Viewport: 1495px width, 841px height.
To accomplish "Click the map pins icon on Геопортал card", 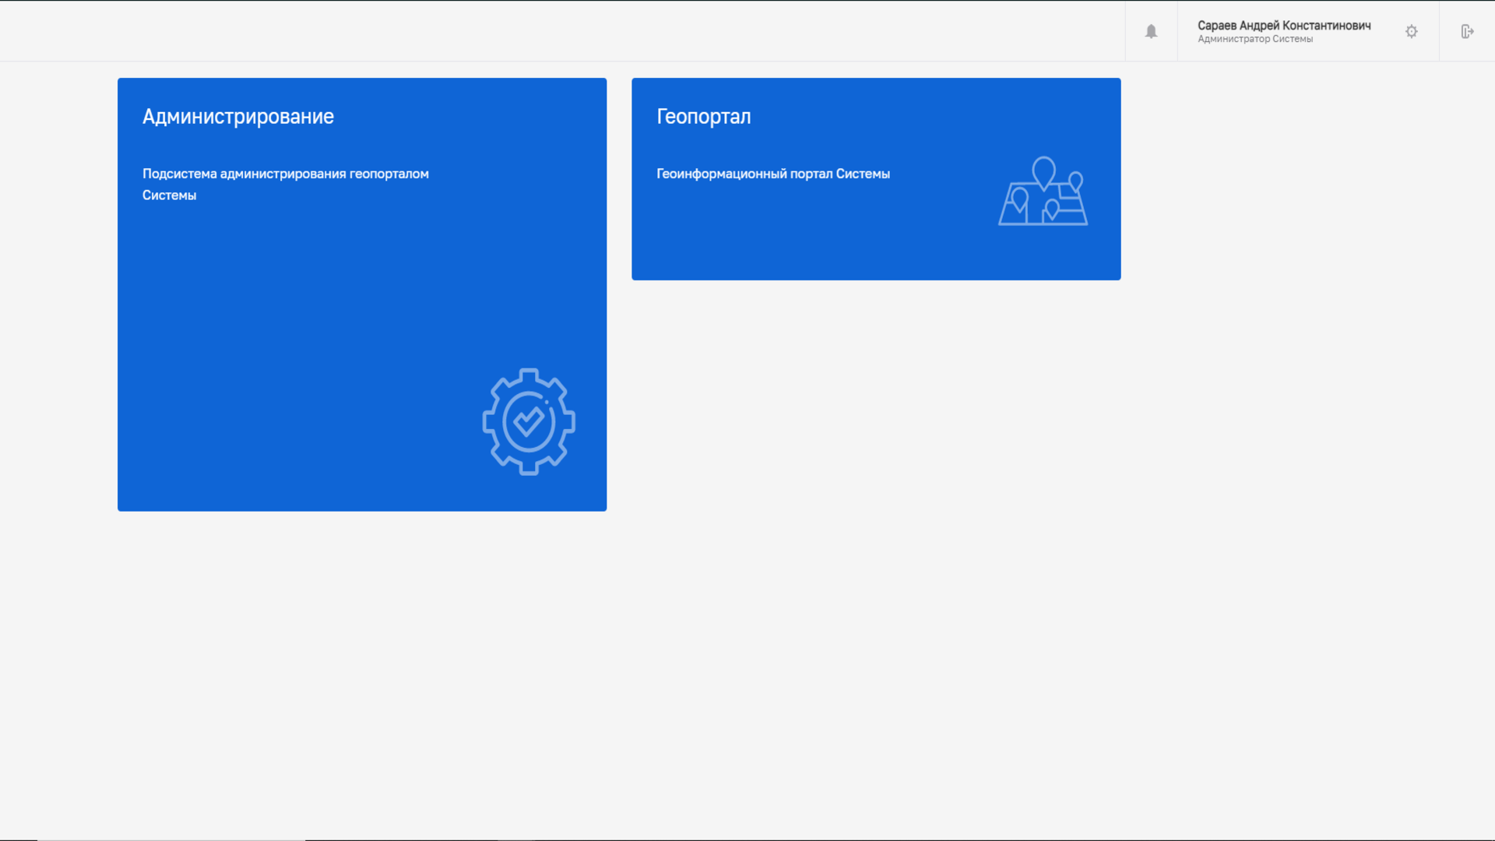I will [1043, 192].
